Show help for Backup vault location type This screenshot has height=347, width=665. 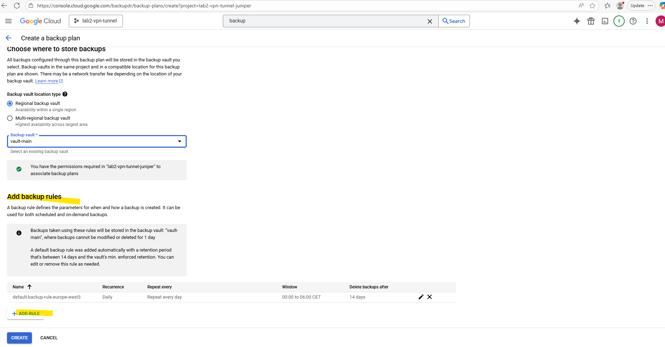(x=65, y=94)
